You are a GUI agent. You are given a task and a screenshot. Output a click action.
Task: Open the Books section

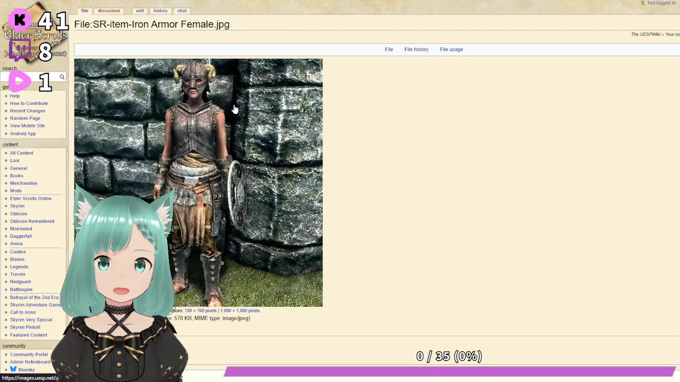pos(16,176)
